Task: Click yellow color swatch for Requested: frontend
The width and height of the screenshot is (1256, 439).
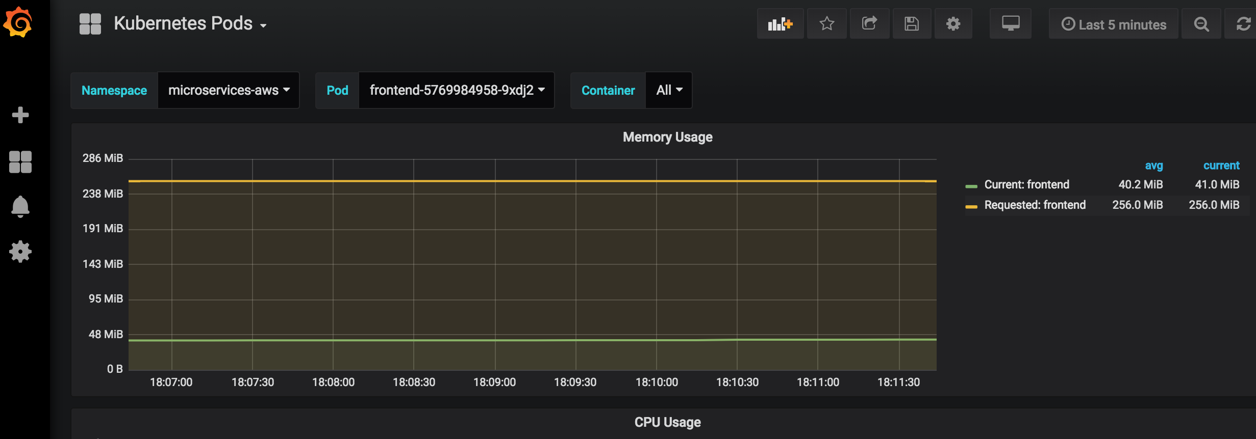Action: [x=971, y=206]
